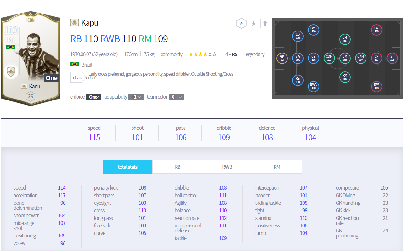
Task: Click the hexagon 25 season badge
Action: click(241, 23)
